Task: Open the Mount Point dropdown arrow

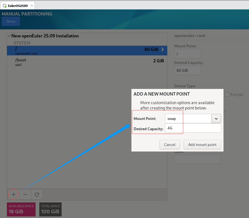Action: point(216,119)
